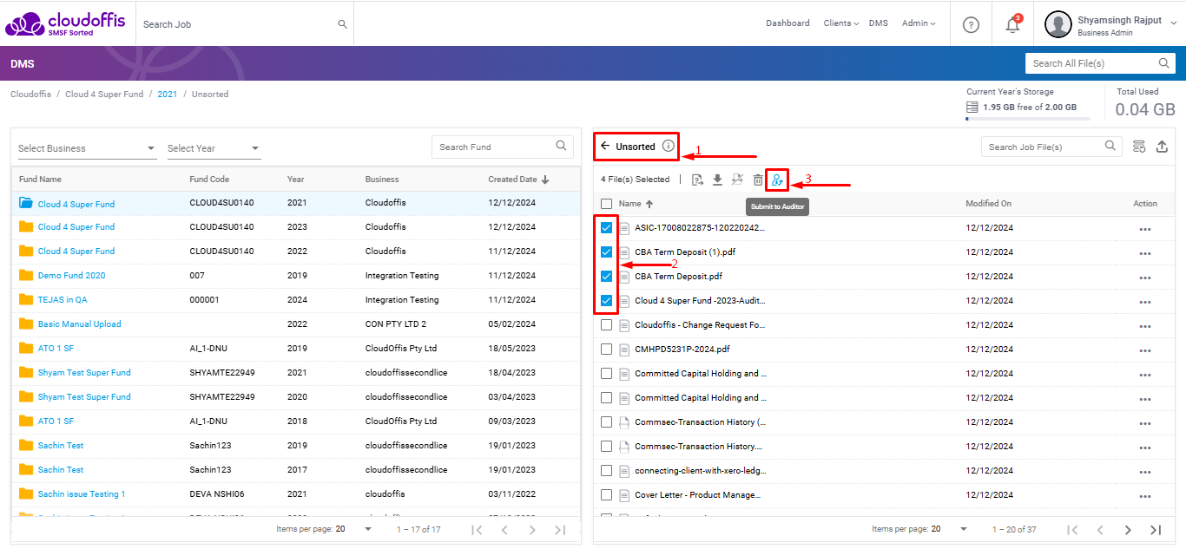Go to next page of the files list
This screenshot has height=549, width=1186.
1127,530
